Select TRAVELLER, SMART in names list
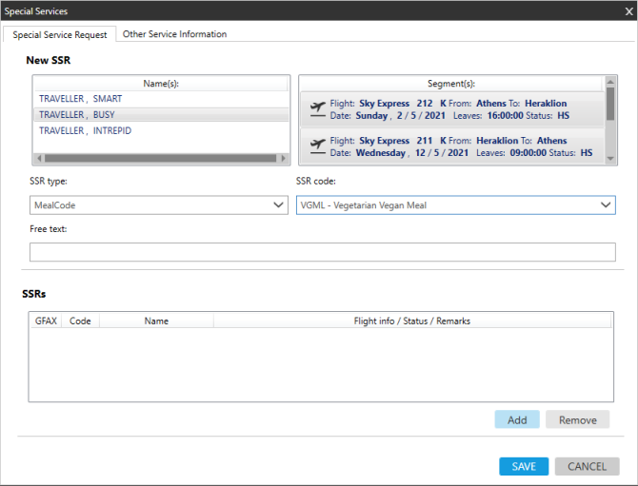 [81, 99]
